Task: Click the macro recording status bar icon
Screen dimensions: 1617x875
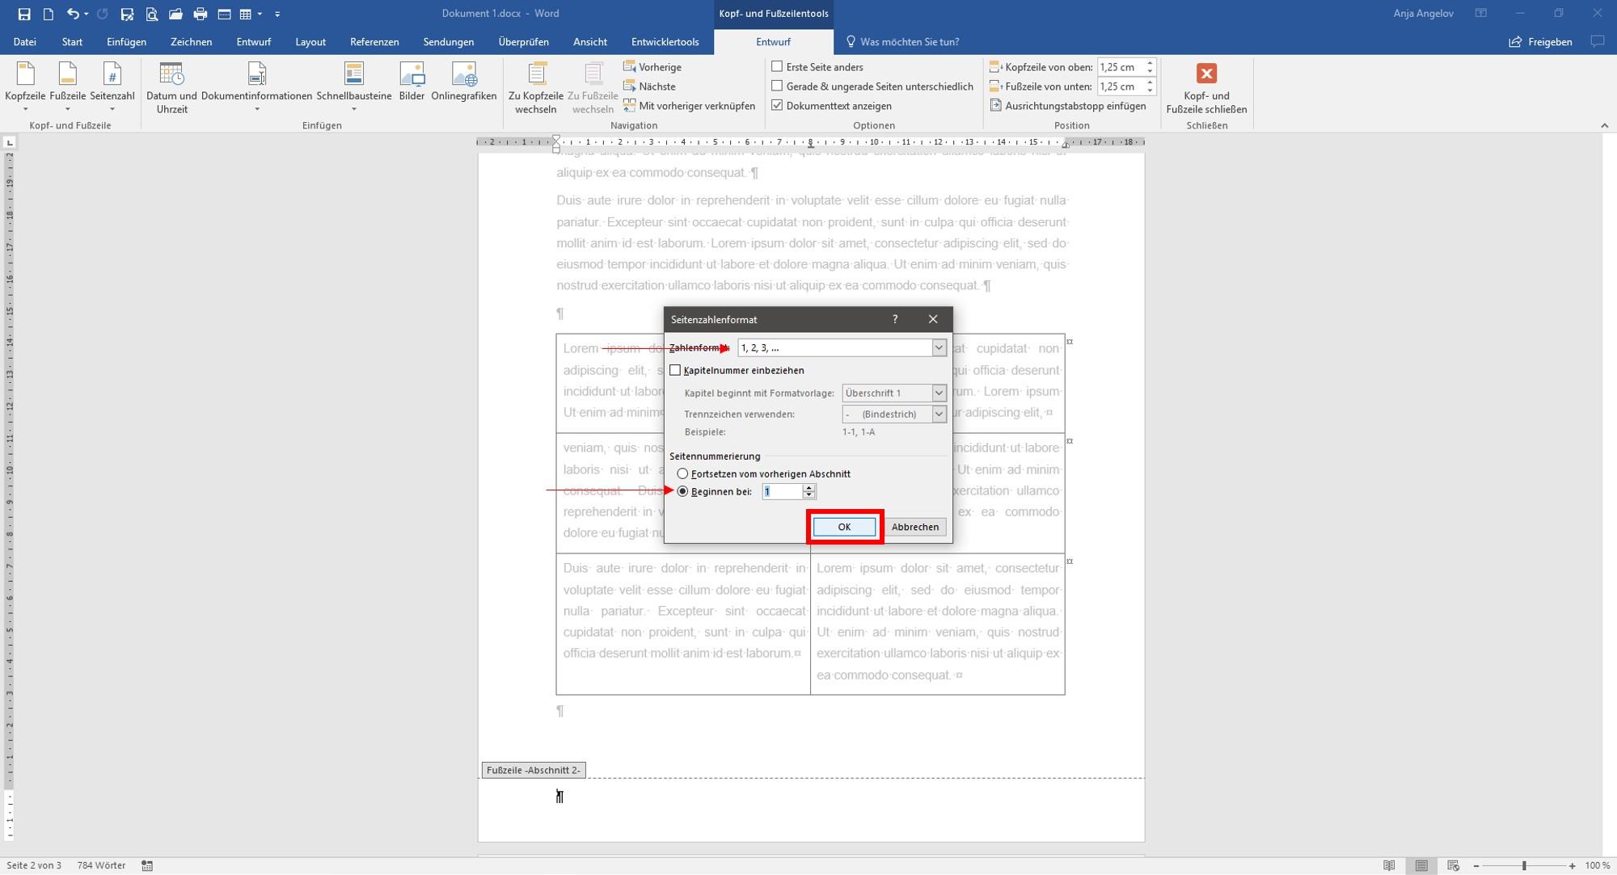Action: (x=147, y=865)
